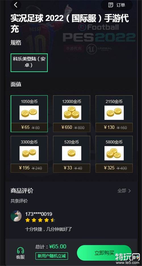Image resolution: width=142 pixels, height=266 pixels.
Task: Open the 商品评价 reviews section heading
Action: click(x=22, y=191)
